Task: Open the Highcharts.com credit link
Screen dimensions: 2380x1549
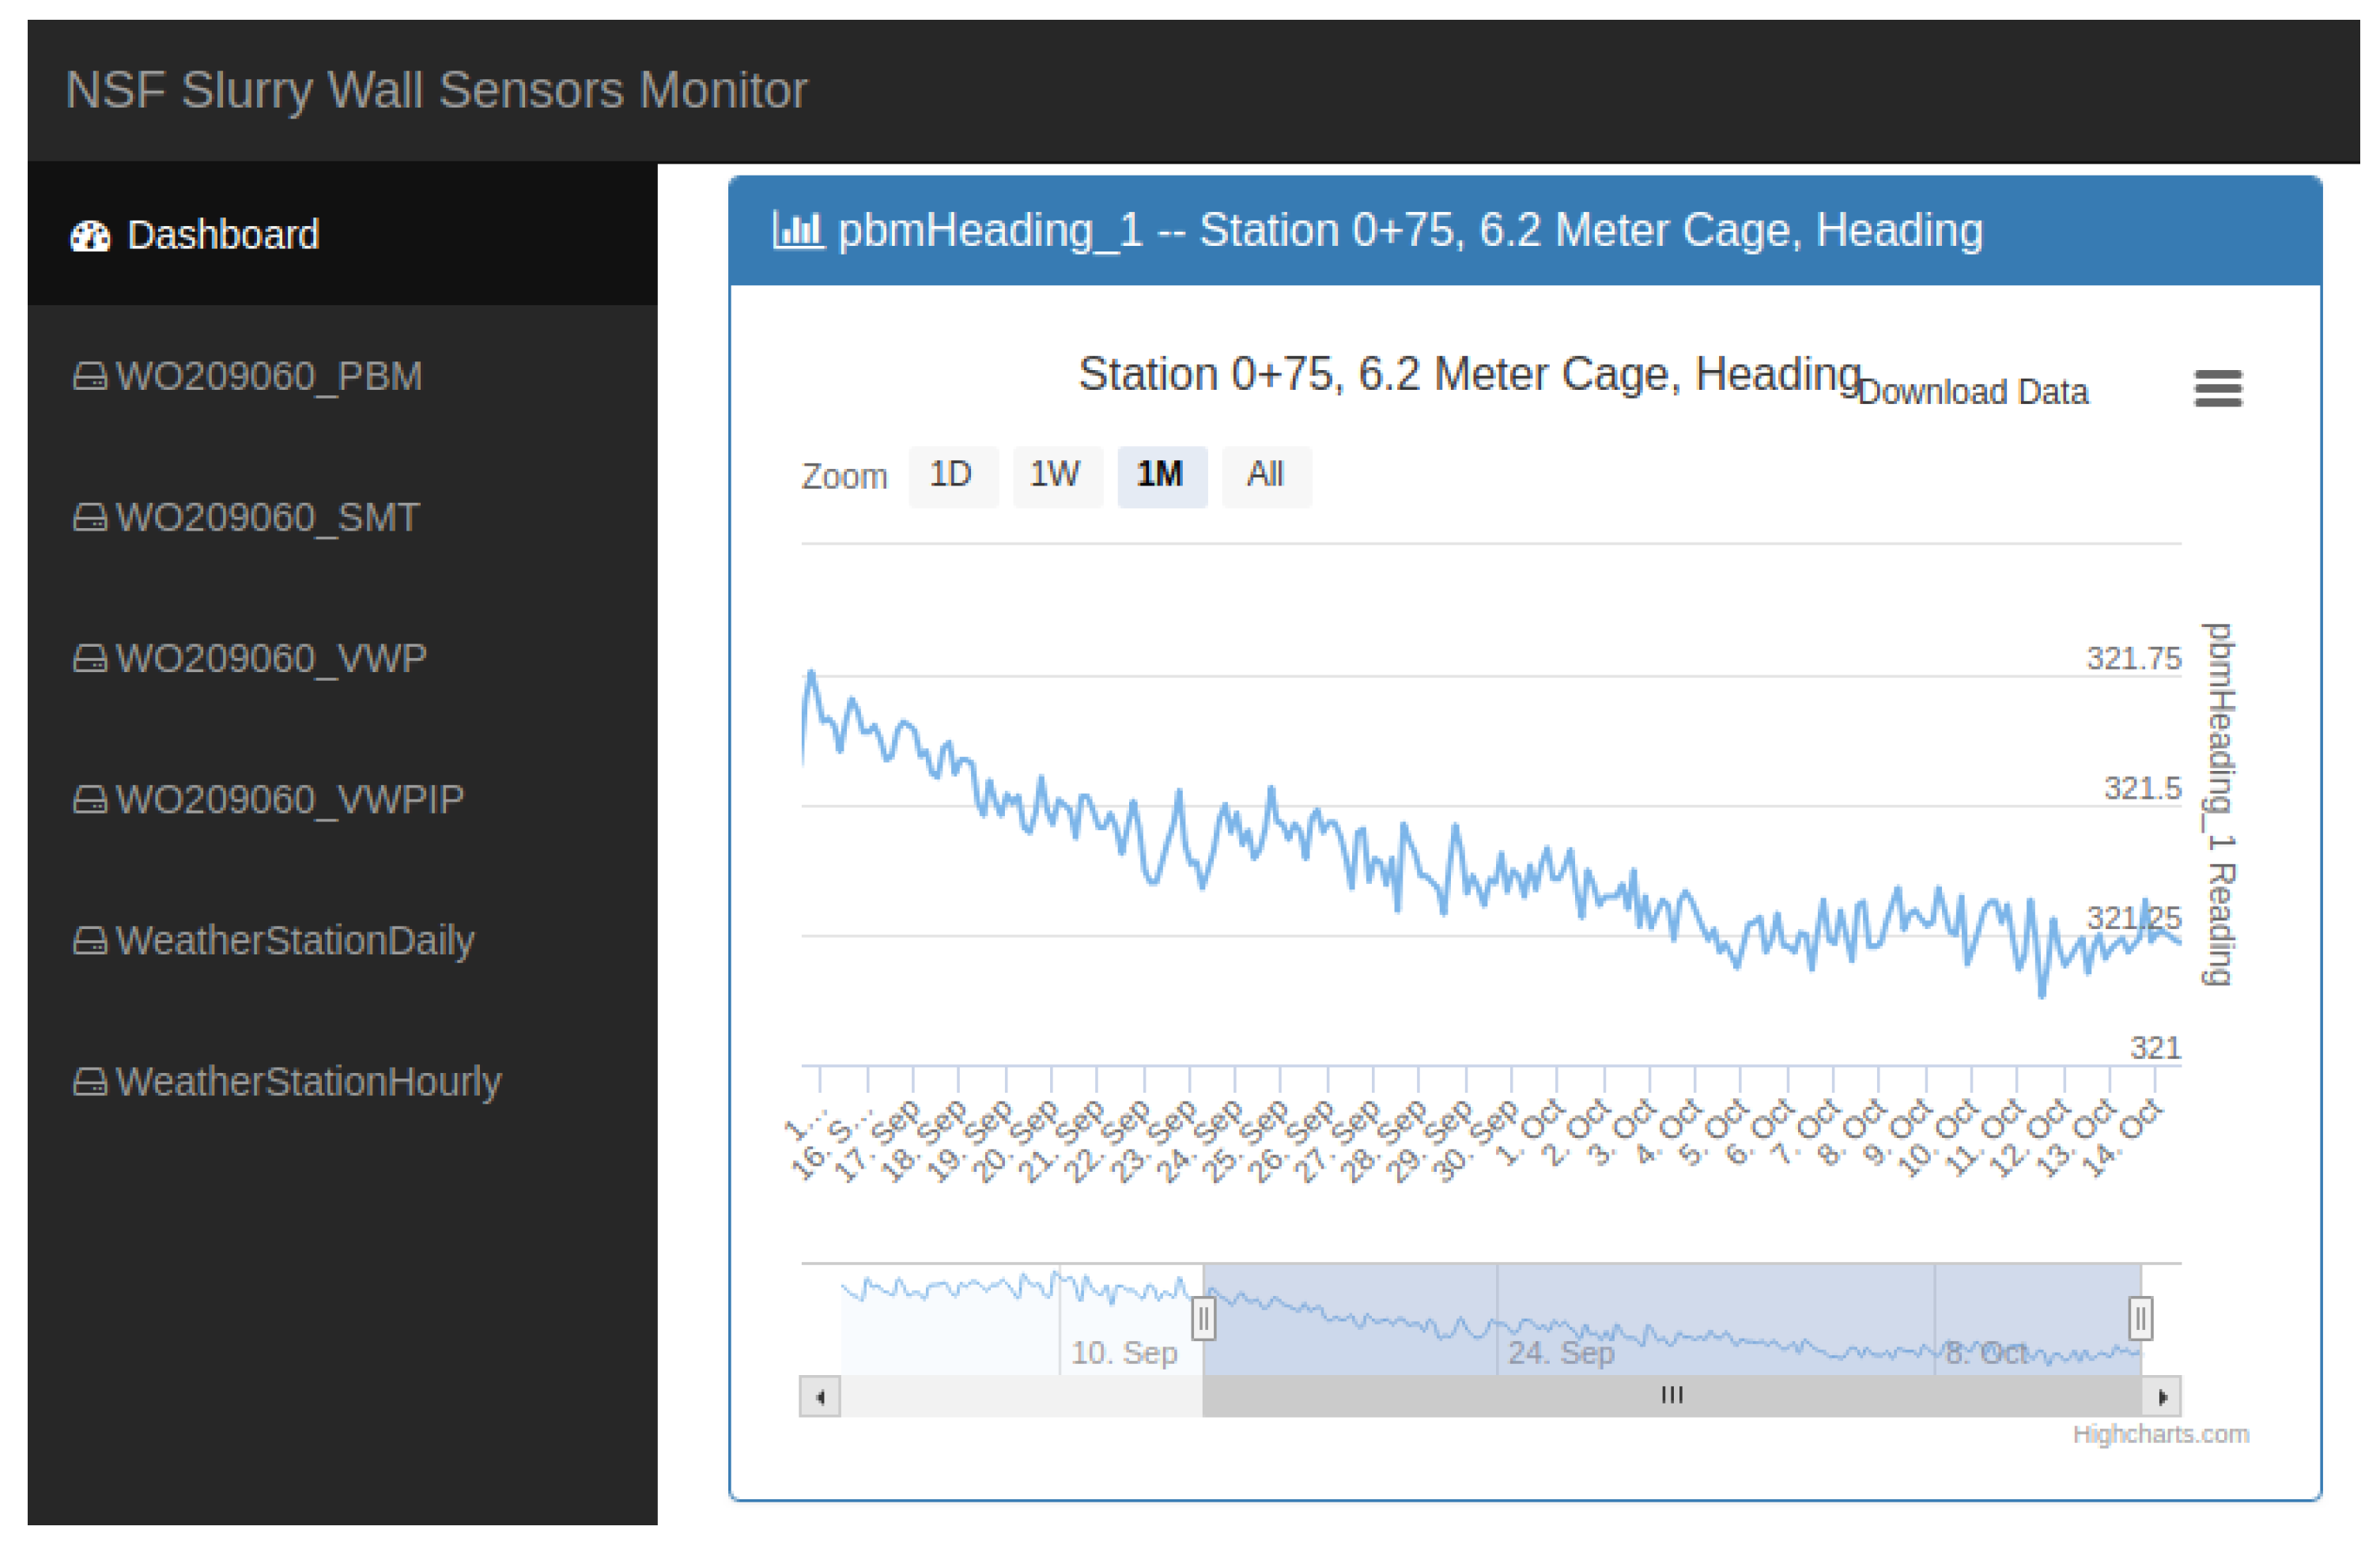Action: tap(2160, 1434)
